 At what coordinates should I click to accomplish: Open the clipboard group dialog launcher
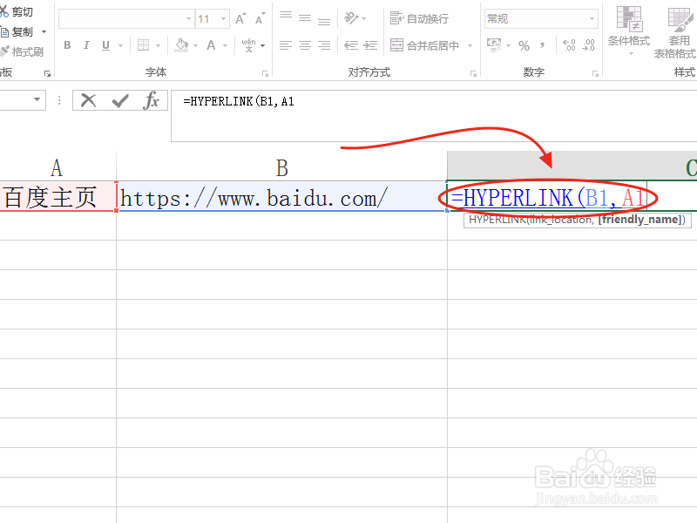[47, 73]
